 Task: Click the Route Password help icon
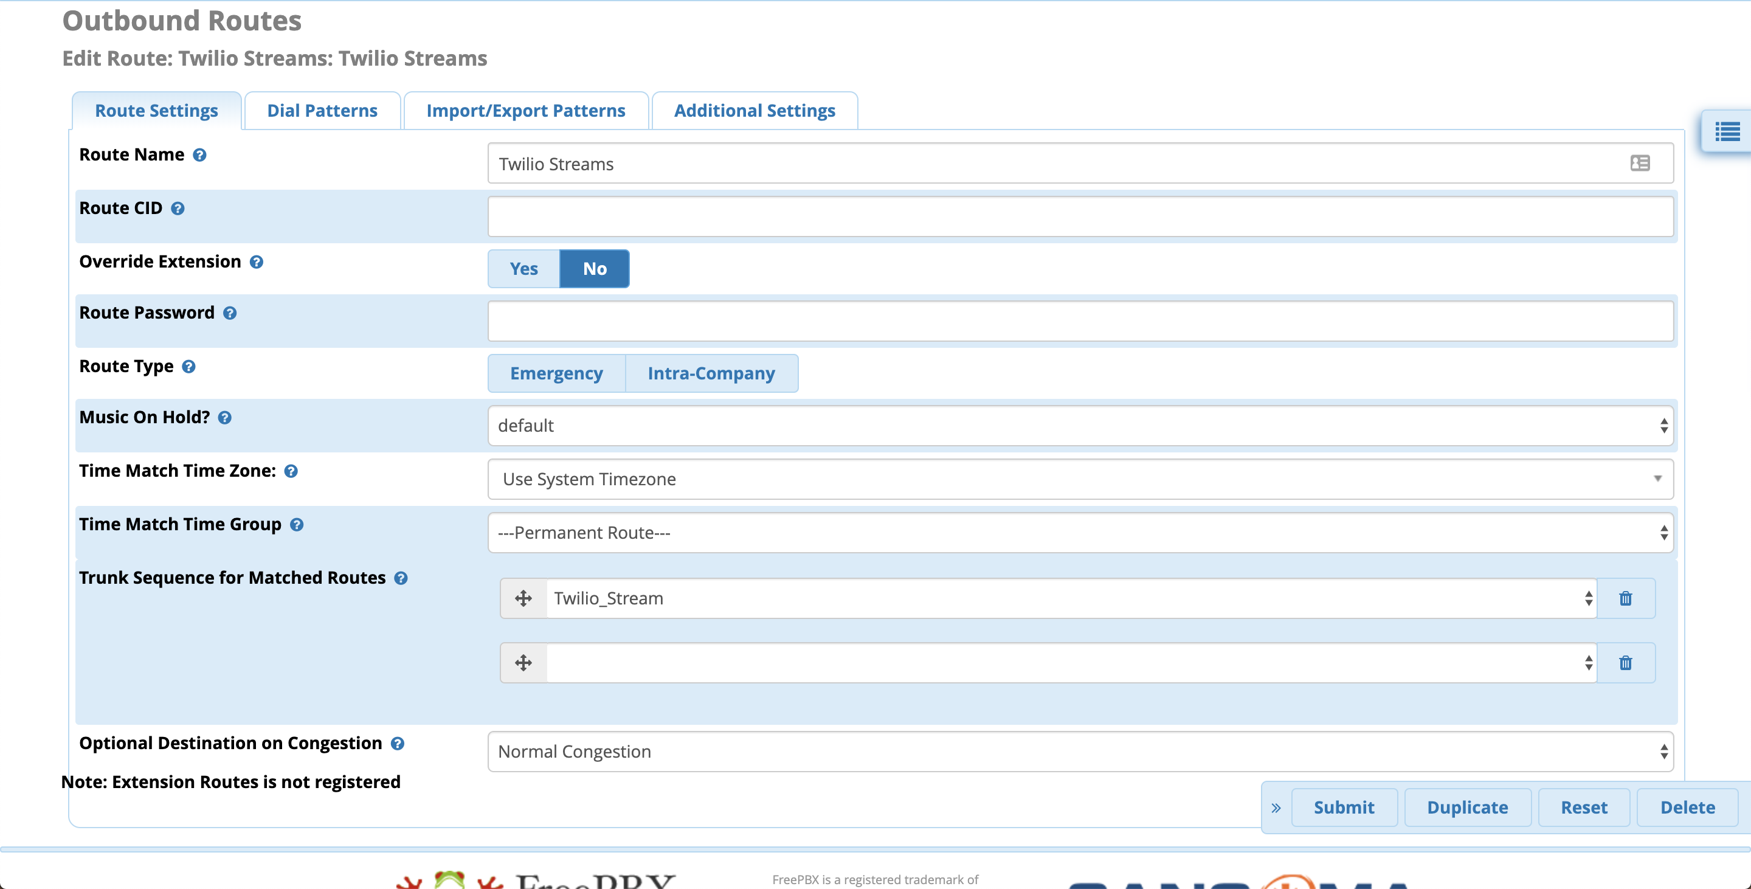(230, 313)
